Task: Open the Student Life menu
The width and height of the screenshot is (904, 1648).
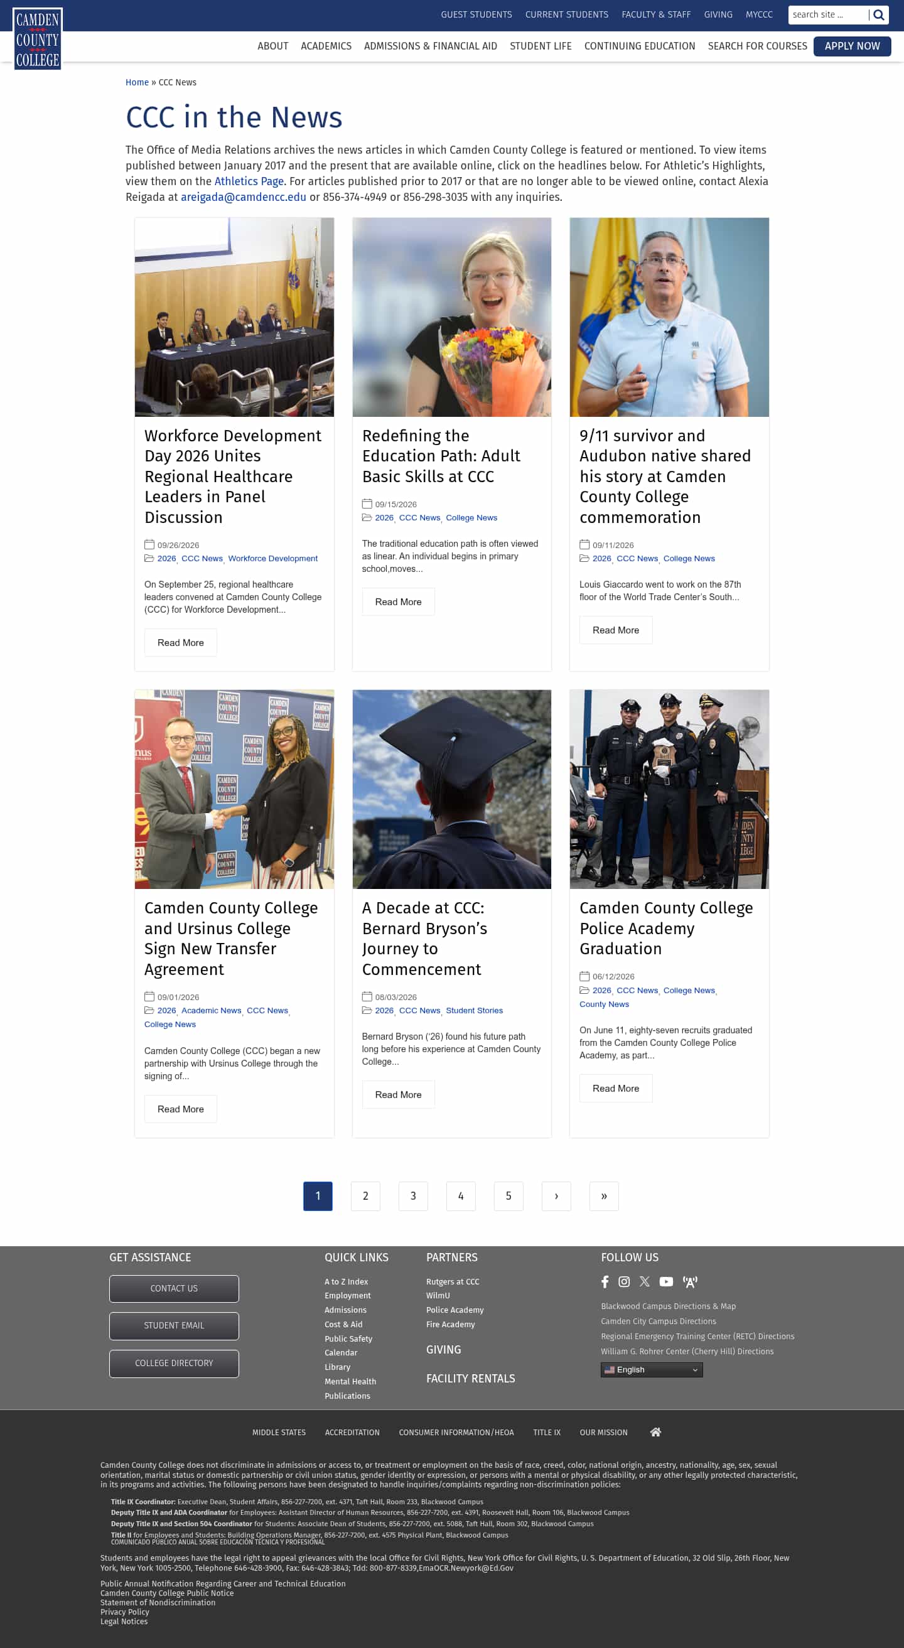Action: pos(540,46)
